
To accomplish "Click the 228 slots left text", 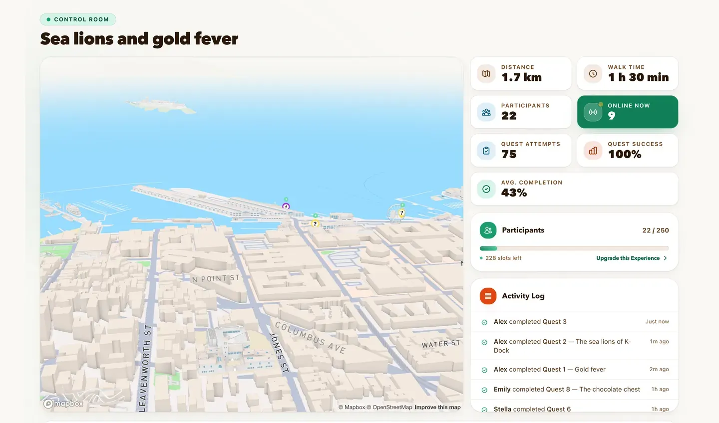I will 503,258.
